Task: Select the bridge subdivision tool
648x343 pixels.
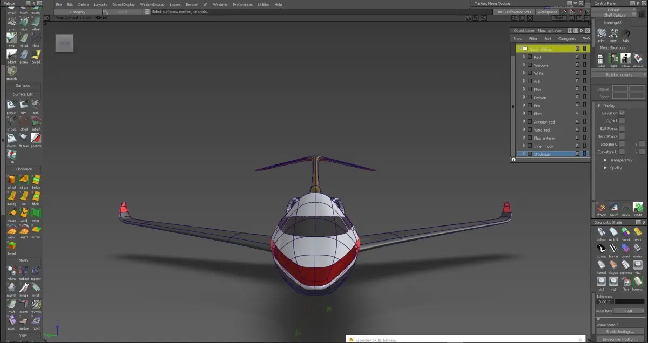Action: (x=36, y=181)
